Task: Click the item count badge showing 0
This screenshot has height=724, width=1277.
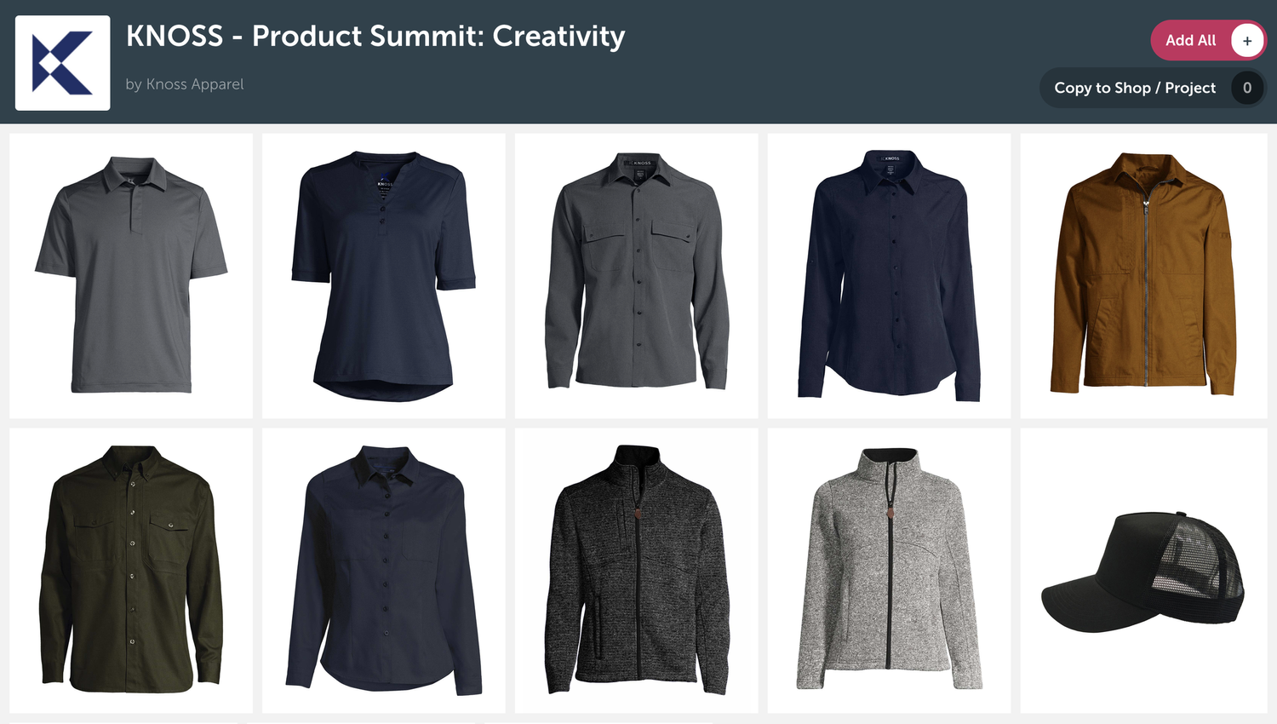Action: click(1246, 88)
